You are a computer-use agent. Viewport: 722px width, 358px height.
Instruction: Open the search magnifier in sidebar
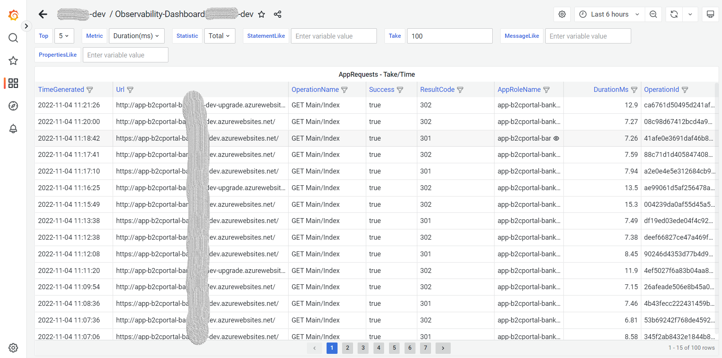pos(13,38)
